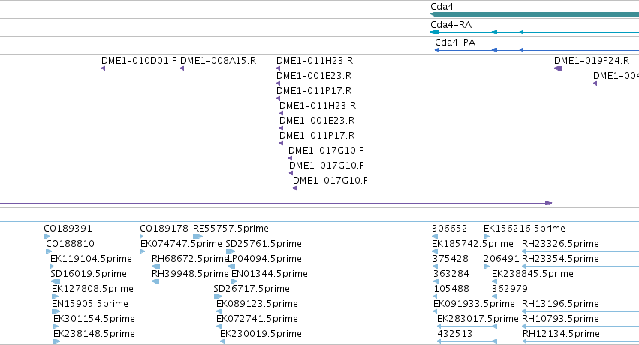Select EN15905.5prime EST

click(x=89, y=304)
